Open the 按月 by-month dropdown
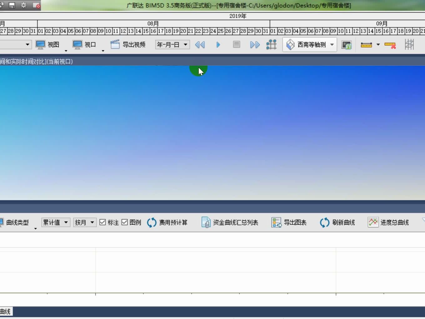 pos(85,222)
